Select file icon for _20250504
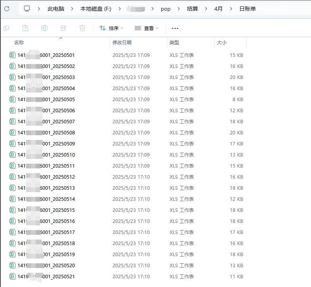 [x=12, y=88]
